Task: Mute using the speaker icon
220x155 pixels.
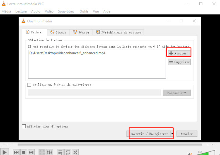Action: click(x=190, y=154)
